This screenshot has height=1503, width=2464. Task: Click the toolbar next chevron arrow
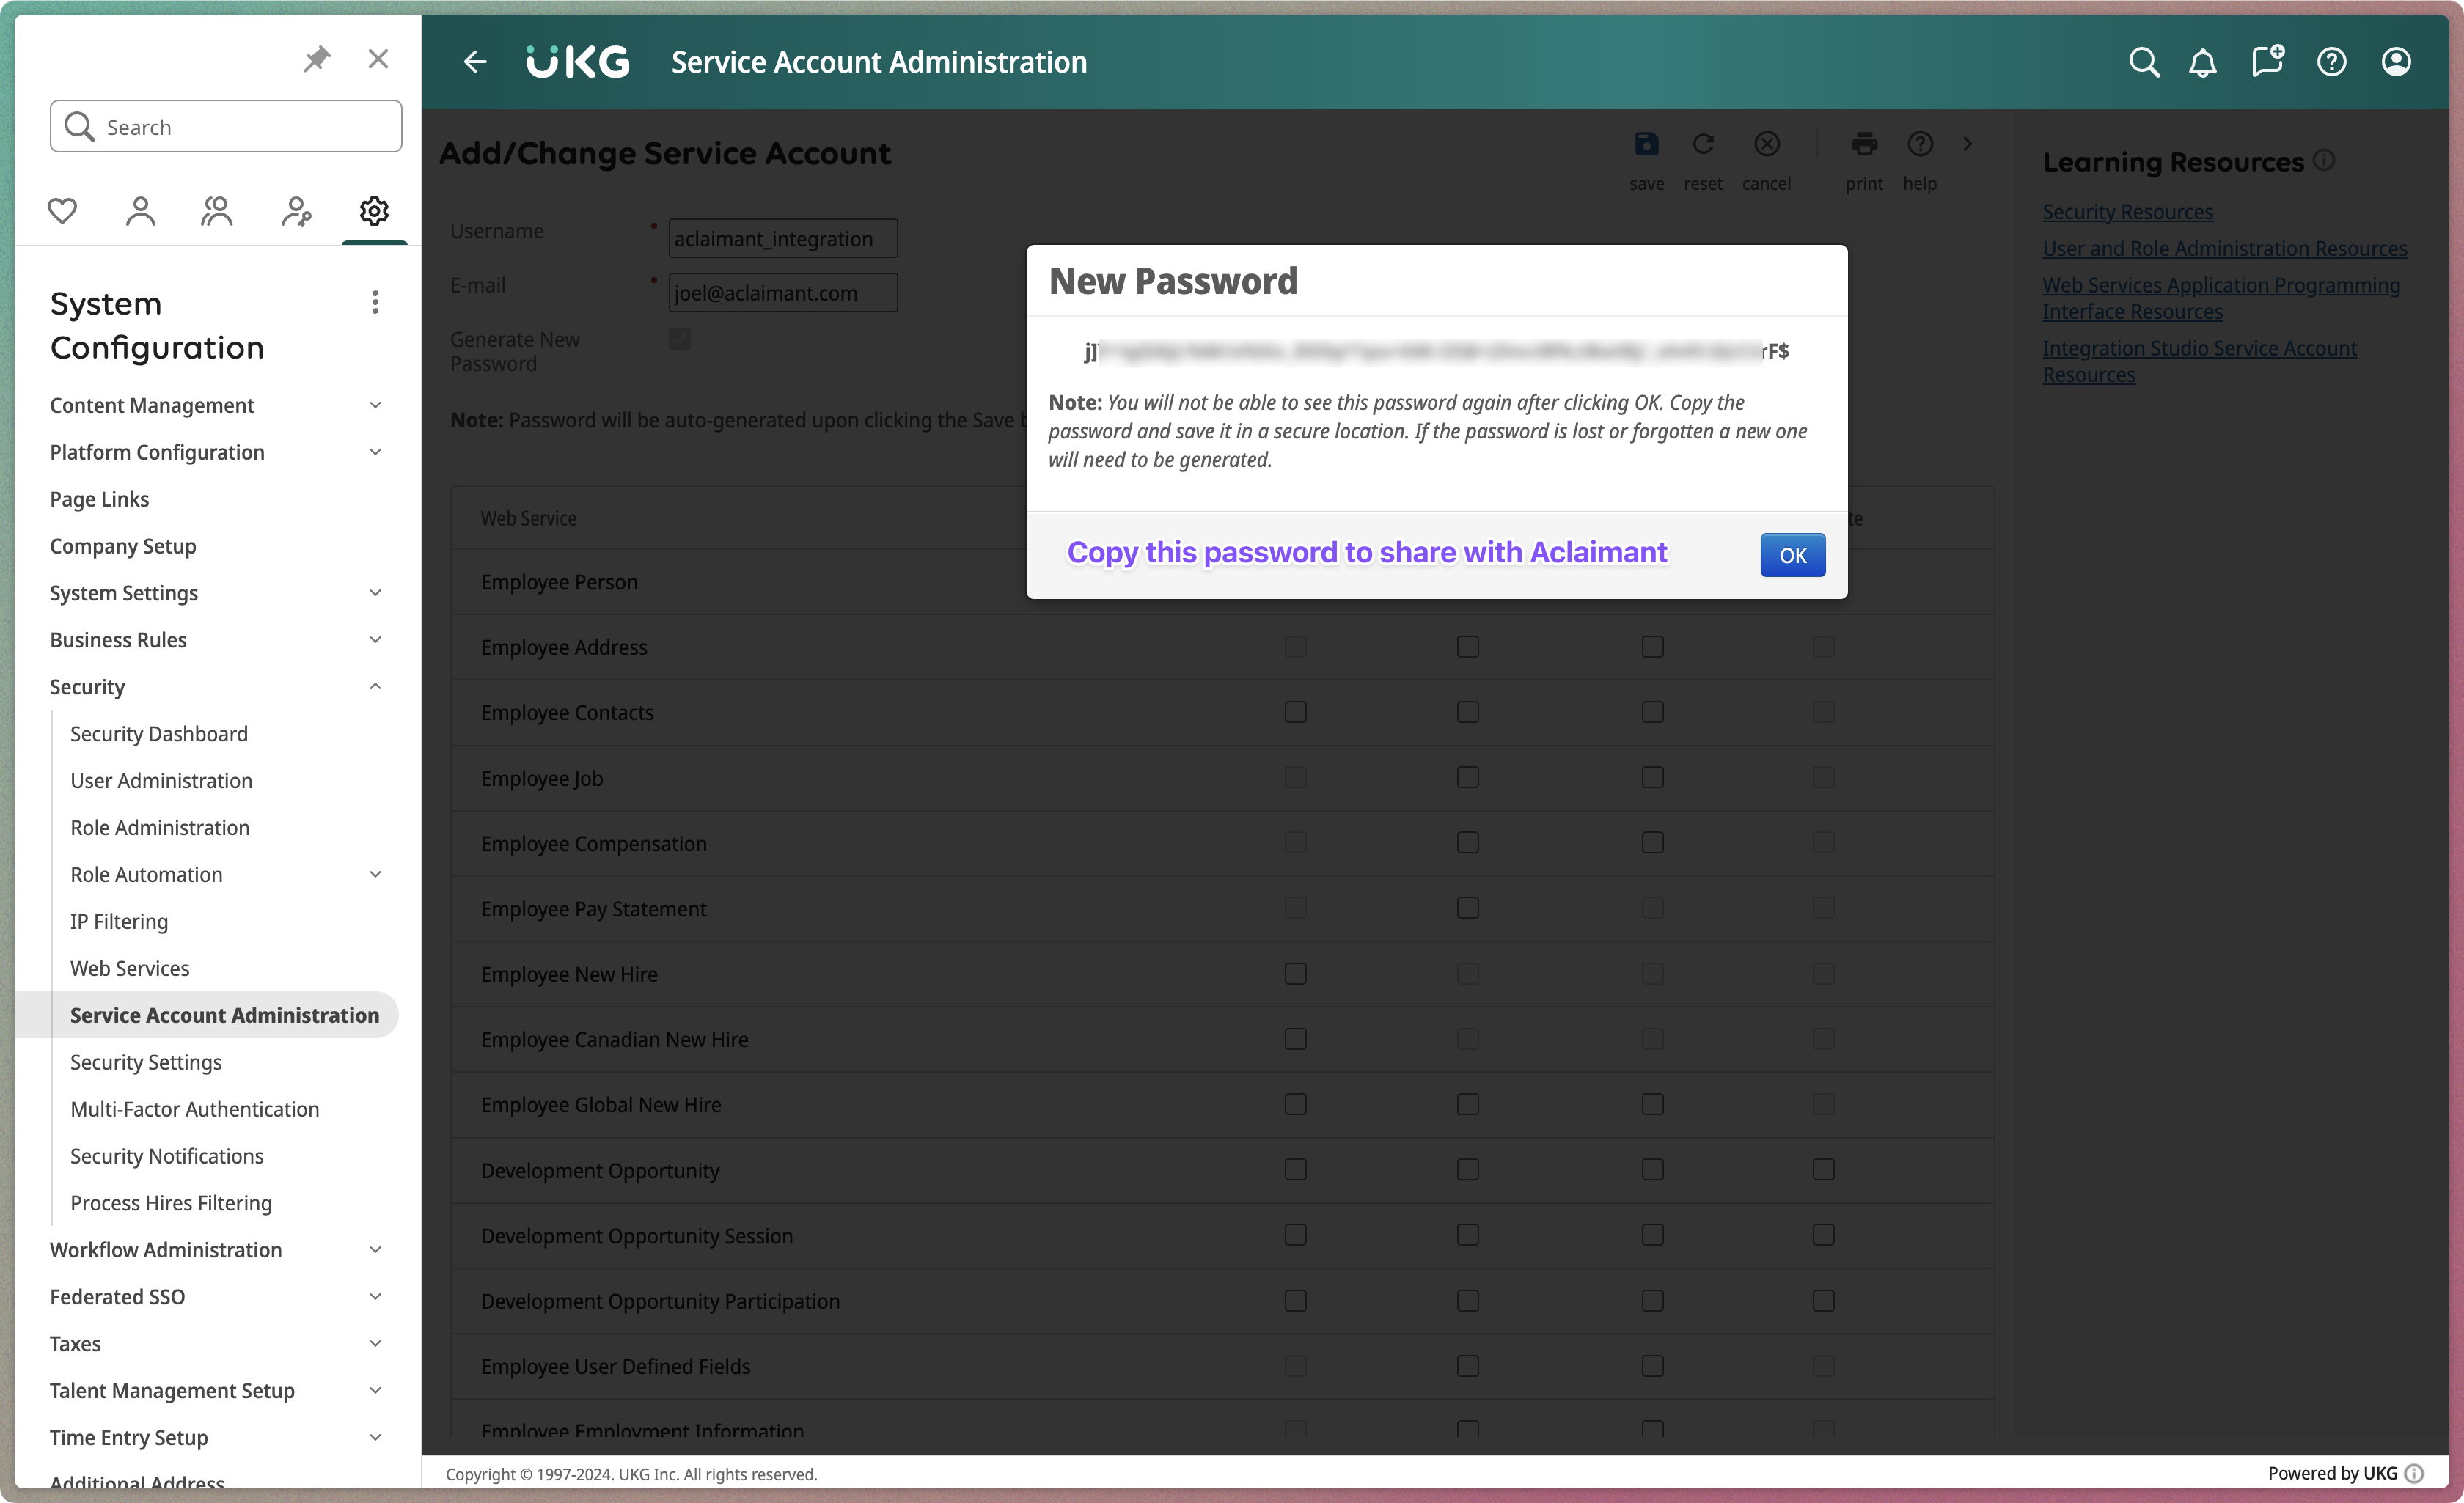click(1968, 144)
